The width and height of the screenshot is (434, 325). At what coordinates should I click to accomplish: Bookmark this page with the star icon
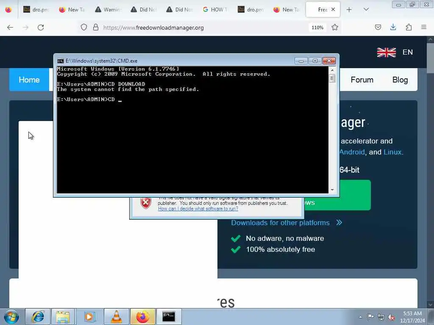coord(335,28)
